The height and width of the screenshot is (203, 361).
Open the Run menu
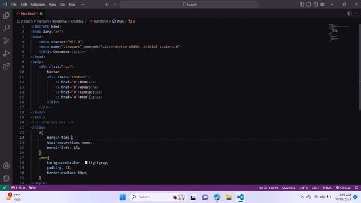pos(72,5)
